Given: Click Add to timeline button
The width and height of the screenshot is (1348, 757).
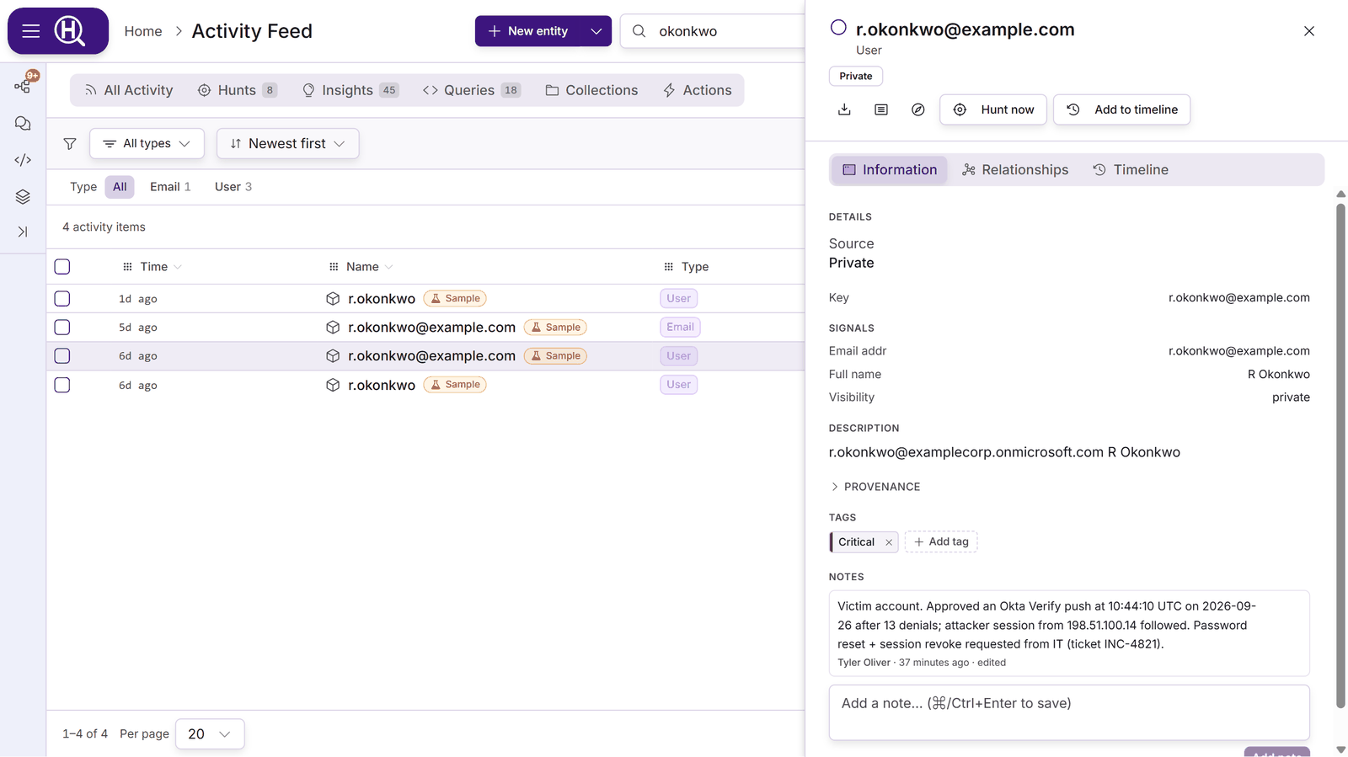Looking at the screenshot, I should 1122,109.
